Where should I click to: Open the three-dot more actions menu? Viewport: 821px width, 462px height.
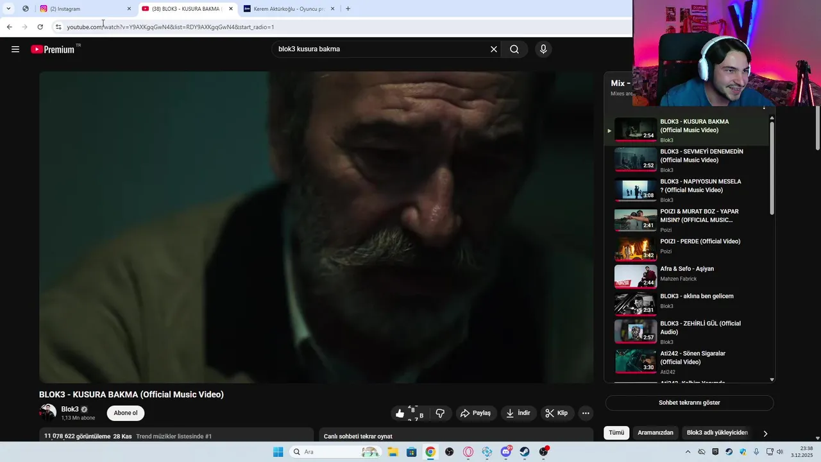tap(586, 413)
